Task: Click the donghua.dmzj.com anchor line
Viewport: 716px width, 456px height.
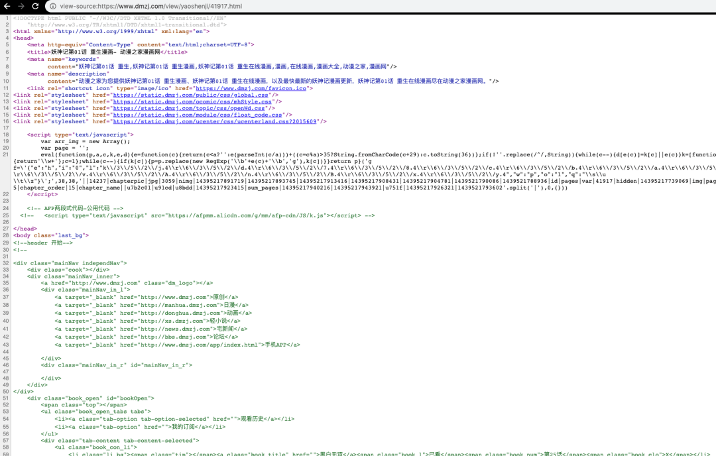Action: [x=153, y=313]
